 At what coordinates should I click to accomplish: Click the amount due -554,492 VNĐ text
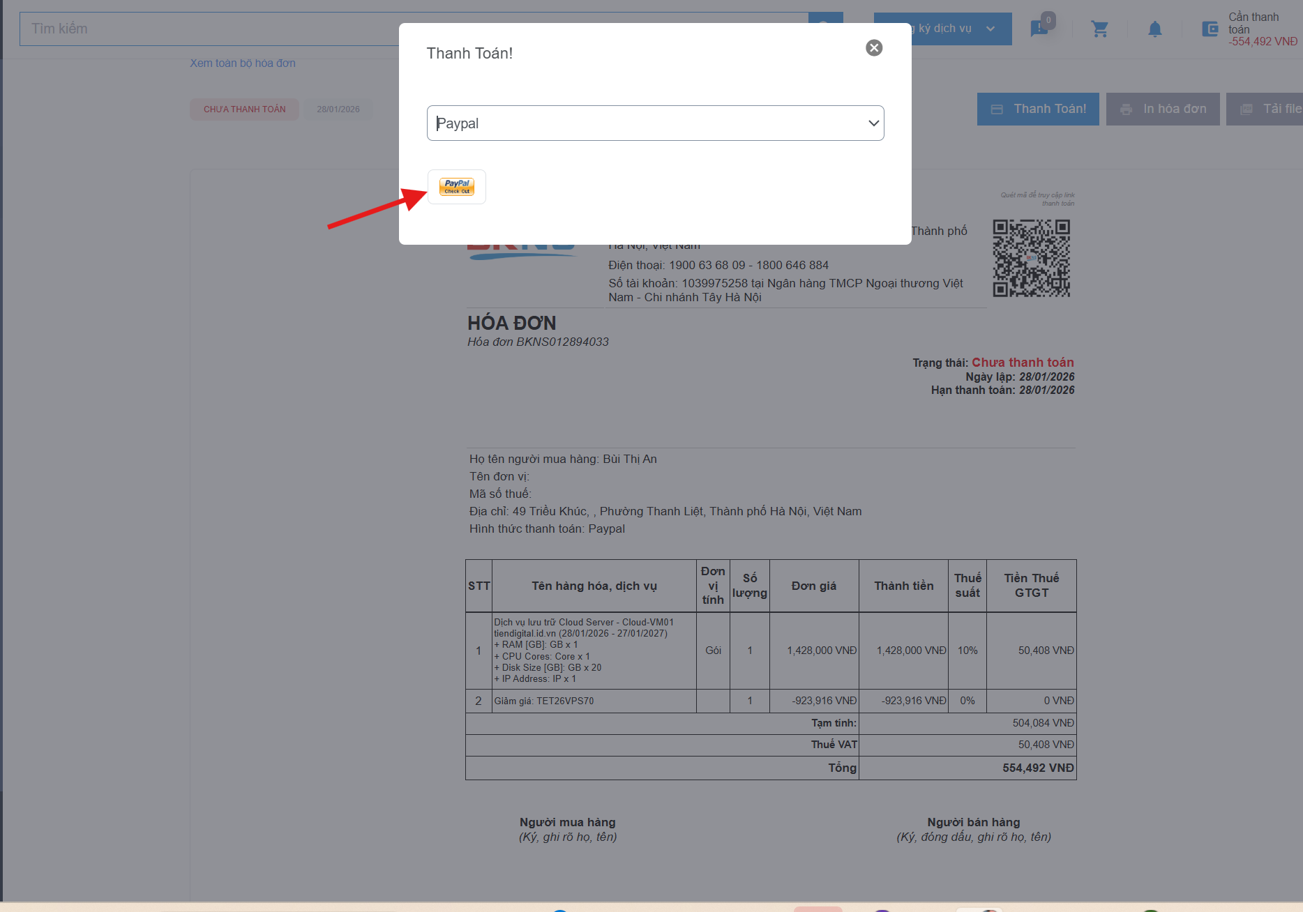click(1263, 42)
